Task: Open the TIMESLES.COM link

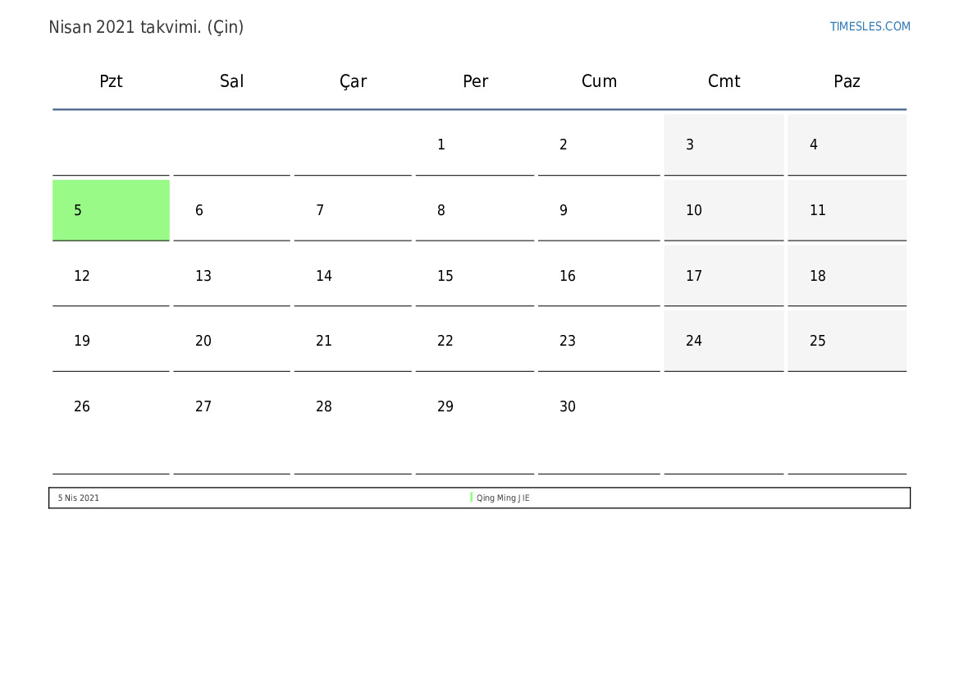Action: click(x=870, y=26)
